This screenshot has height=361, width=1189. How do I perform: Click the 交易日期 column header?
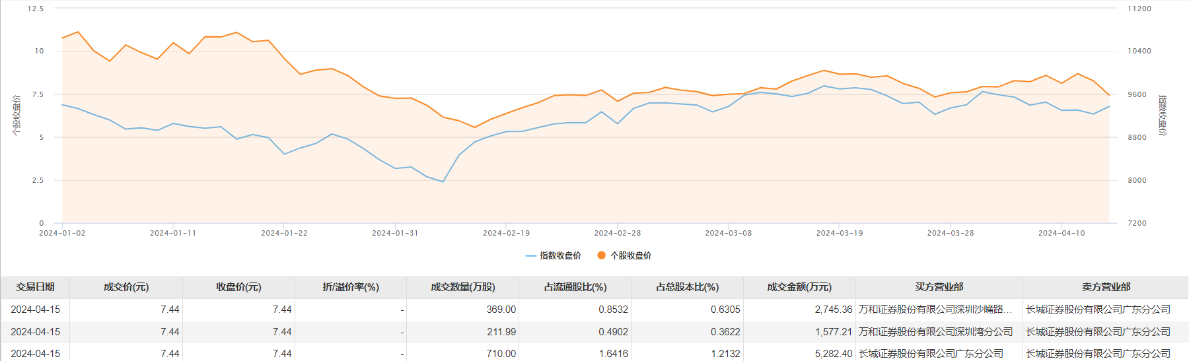coord(36,287)
